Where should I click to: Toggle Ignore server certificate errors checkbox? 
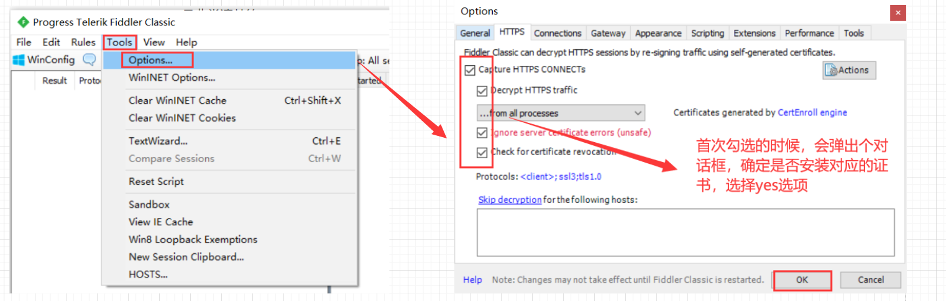[482, 133]
